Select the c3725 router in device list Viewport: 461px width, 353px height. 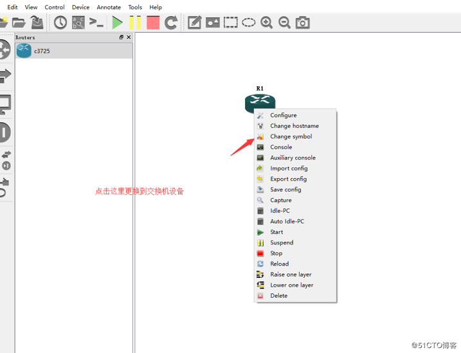(74, 51)
